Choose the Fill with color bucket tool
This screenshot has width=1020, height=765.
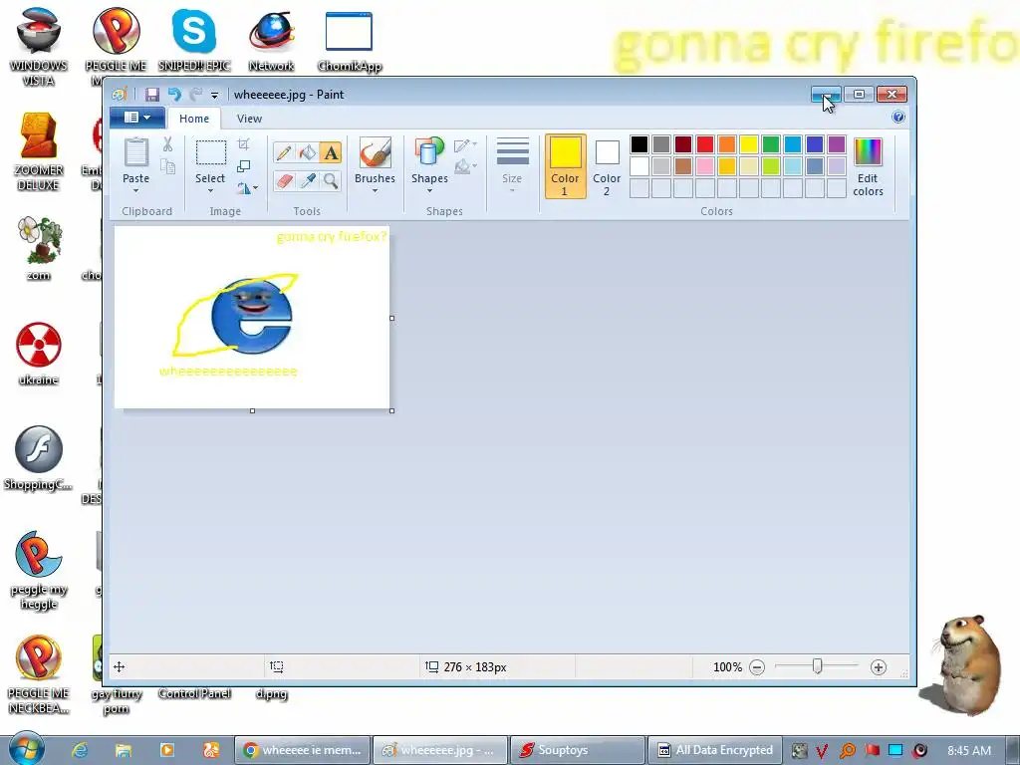[x=308, y=152]
